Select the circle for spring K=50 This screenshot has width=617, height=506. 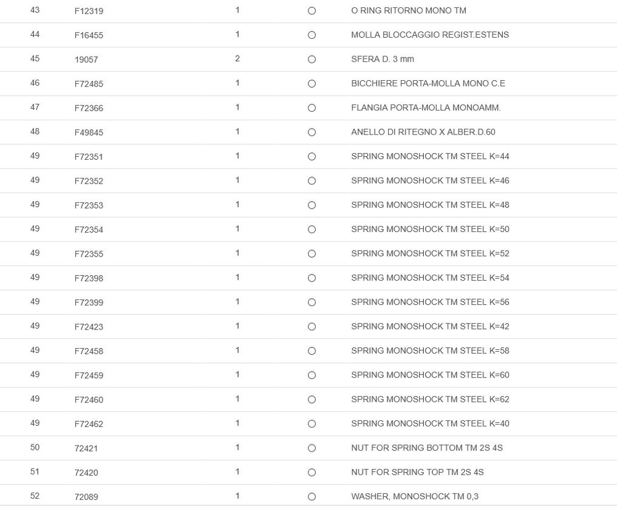tap(312, 230)
